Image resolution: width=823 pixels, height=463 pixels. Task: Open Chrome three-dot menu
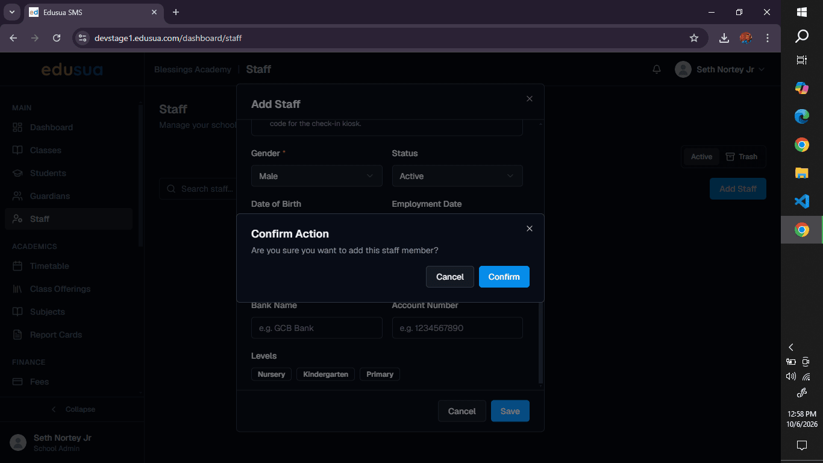click(x=768, y=38)
